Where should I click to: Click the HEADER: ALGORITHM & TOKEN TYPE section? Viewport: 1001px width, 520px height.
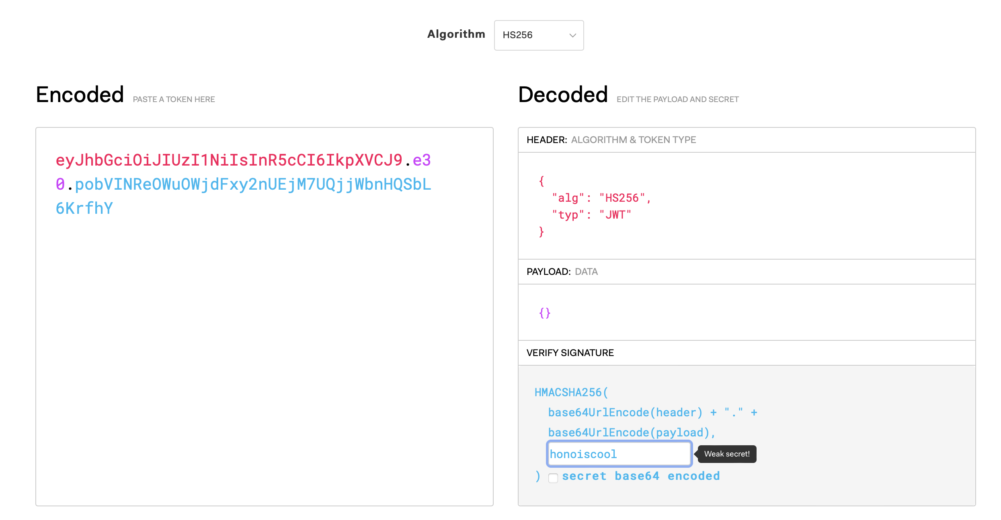point(611,140)
